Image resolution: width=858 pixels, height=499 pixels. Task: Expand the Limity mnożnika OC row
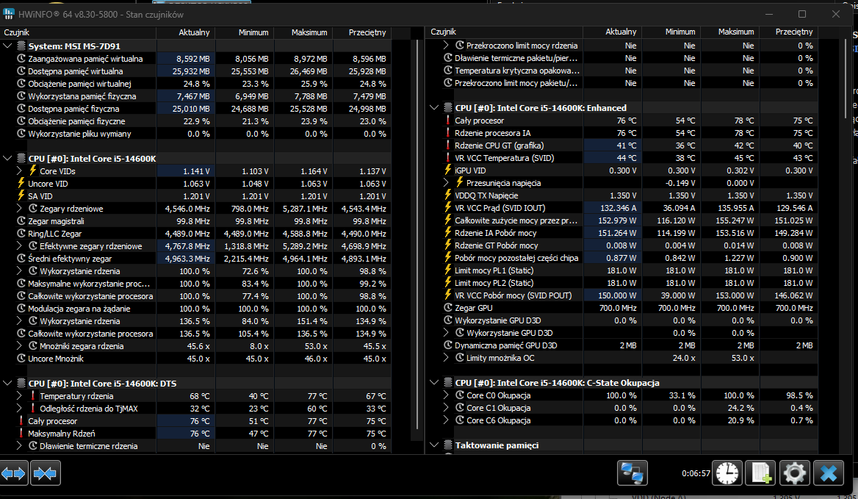click(447, 358)
